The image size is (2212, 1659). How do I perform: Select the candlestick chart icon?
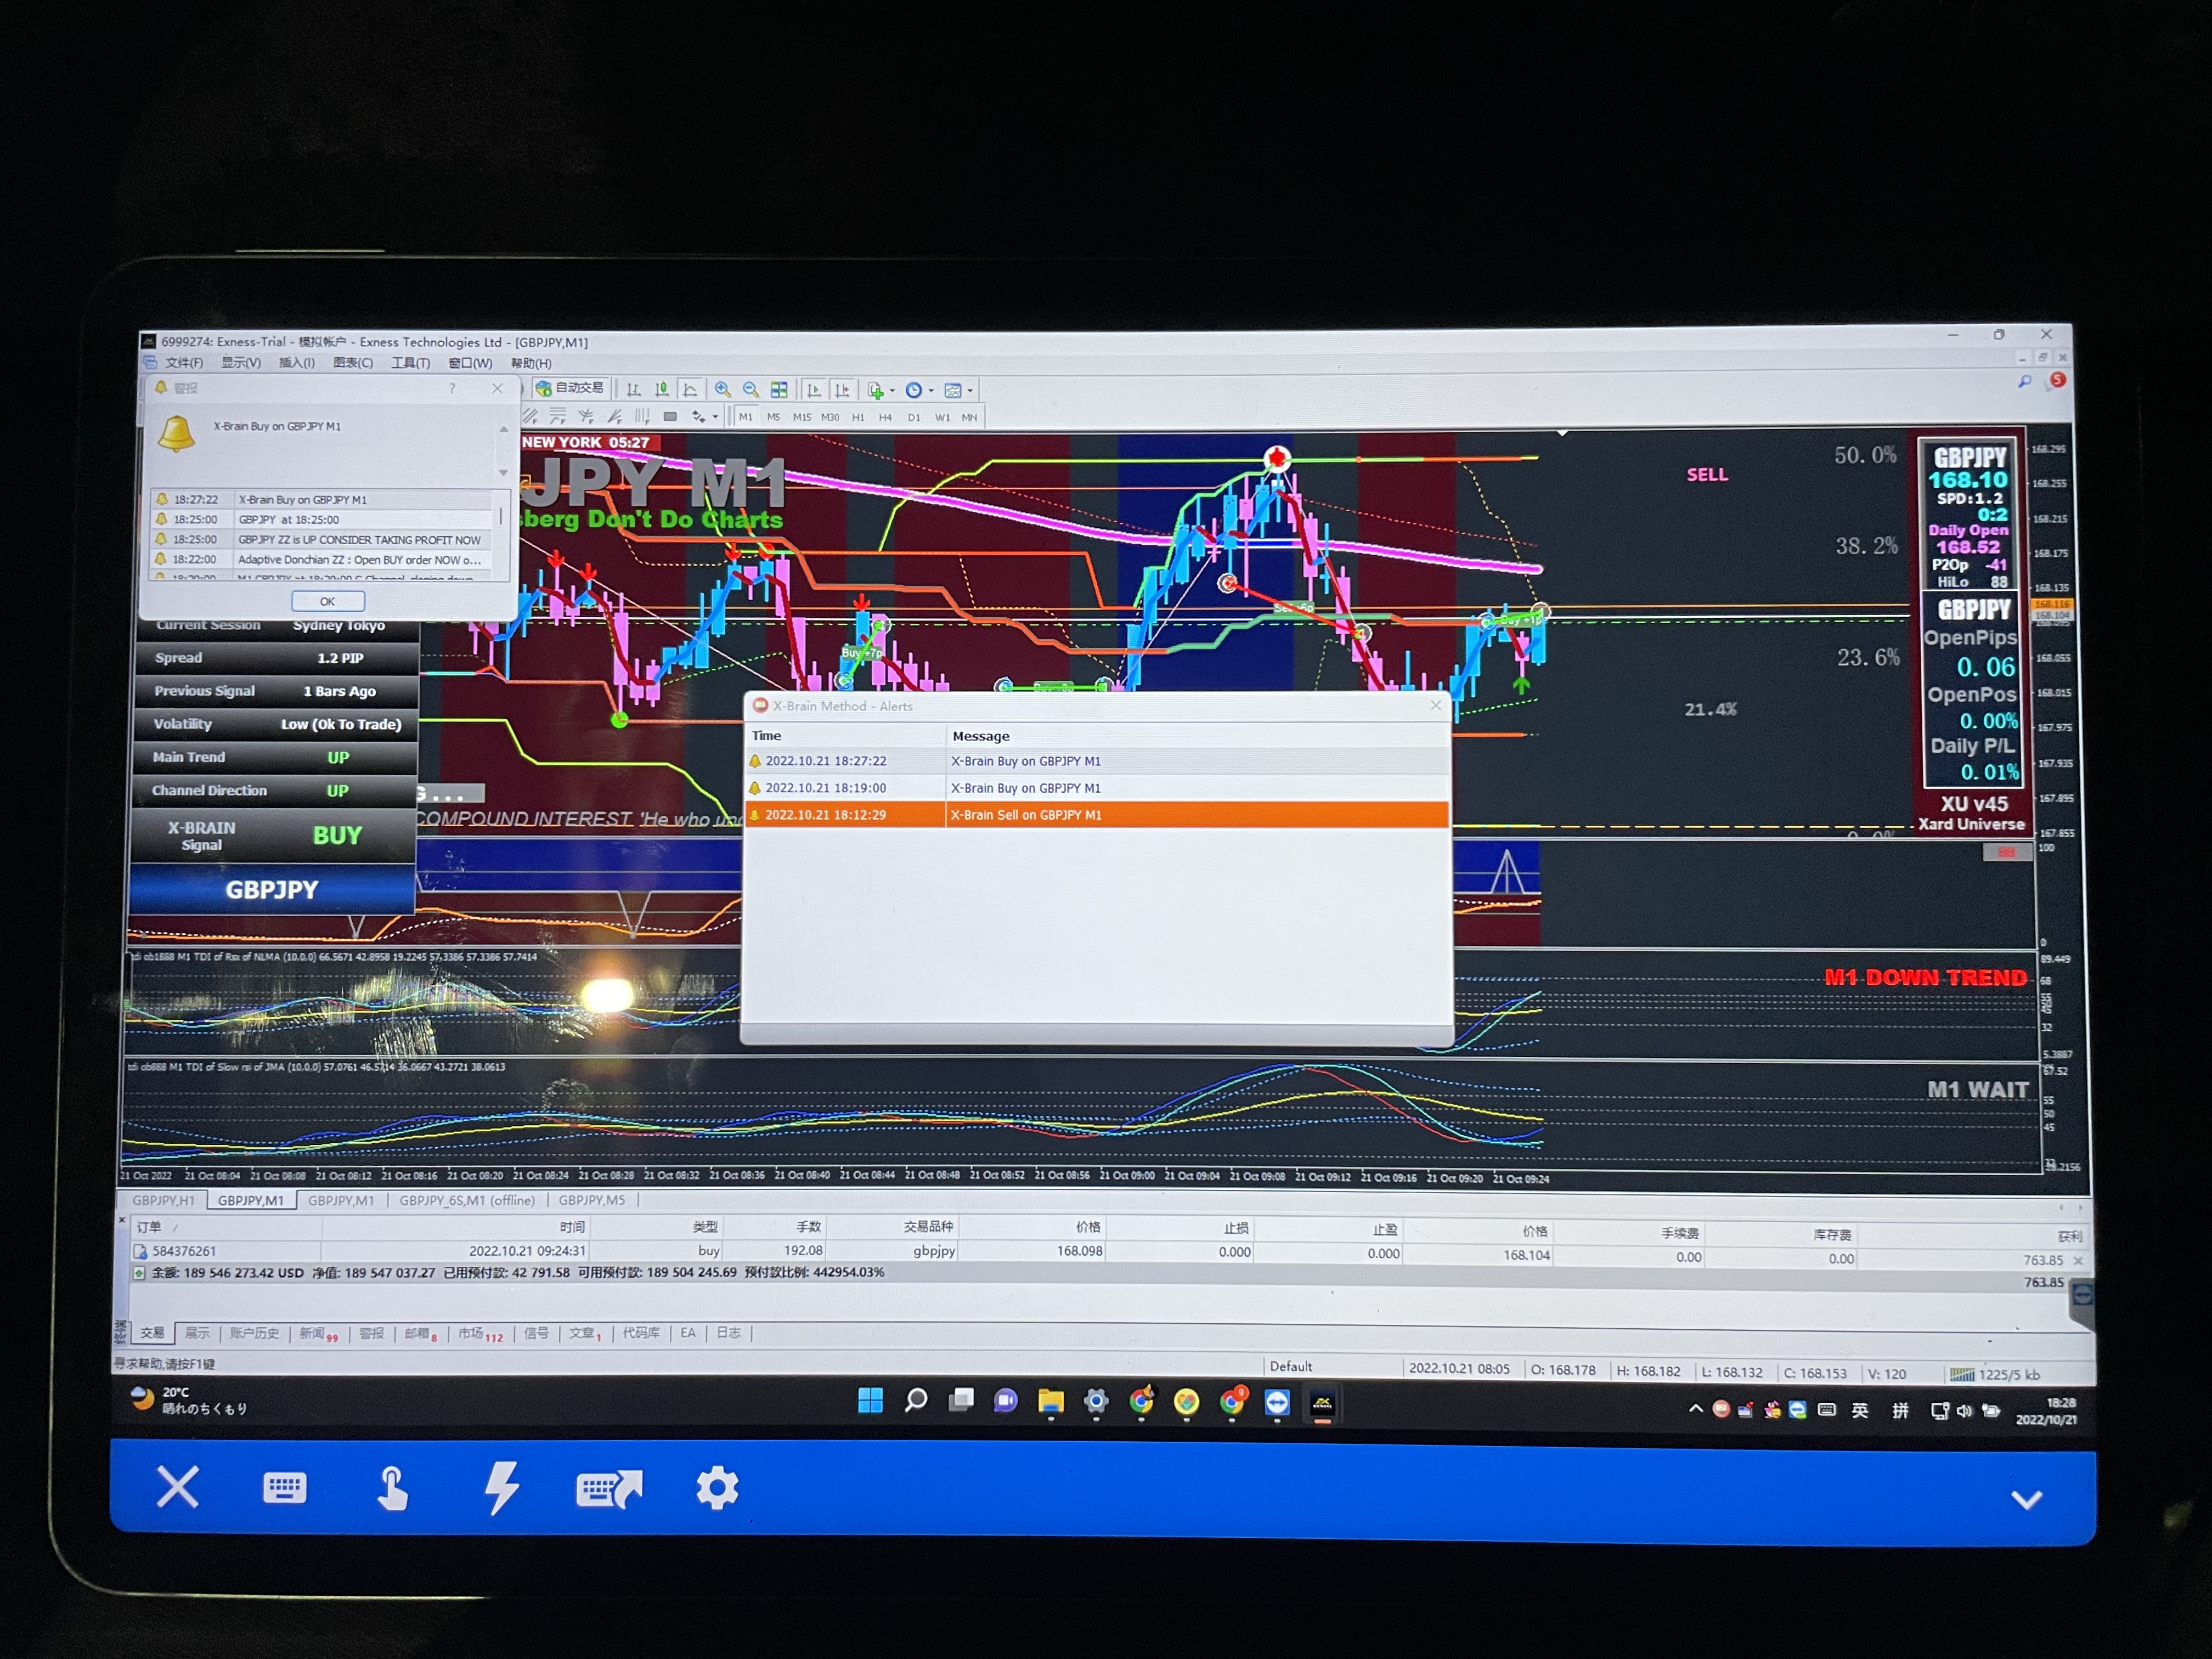click(662, 390)
